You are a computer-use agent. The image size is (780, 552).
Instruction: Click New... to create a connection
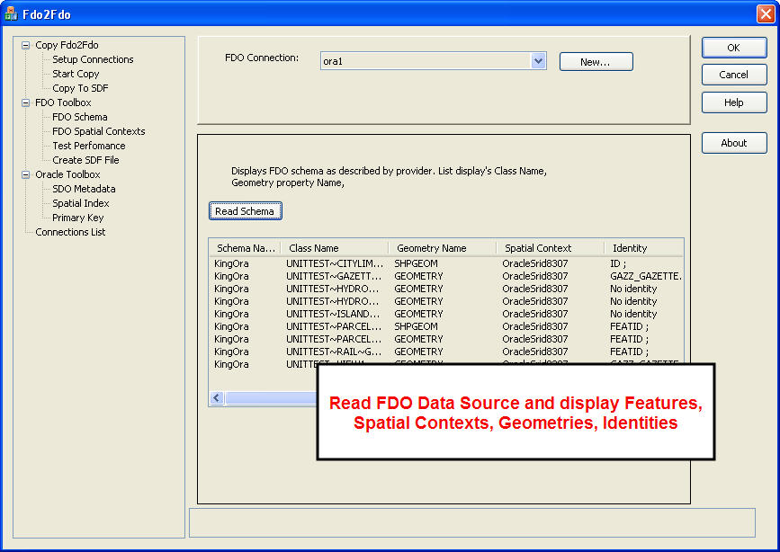[596, 62]
